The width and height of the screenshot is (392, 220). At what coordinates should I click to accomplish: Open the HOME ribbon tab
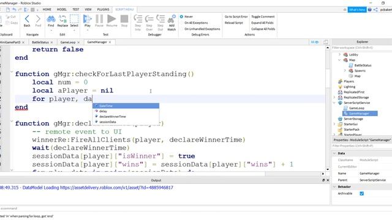click(x=47, y=10)
